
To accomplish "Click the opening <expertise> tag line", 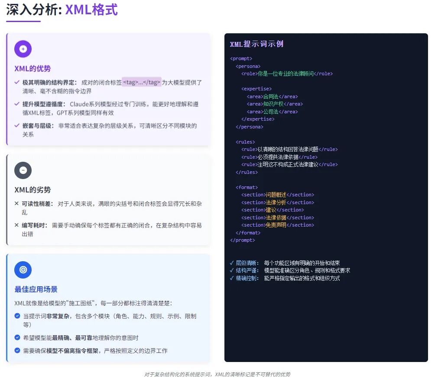I will click(x=256, y=89).
